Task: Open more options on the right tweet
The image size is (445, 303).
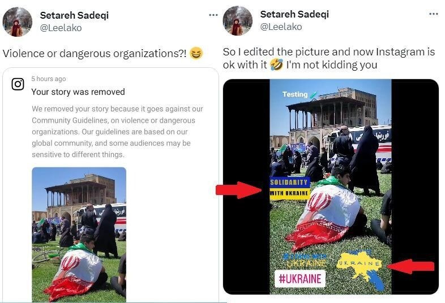Action: point(433,14)
